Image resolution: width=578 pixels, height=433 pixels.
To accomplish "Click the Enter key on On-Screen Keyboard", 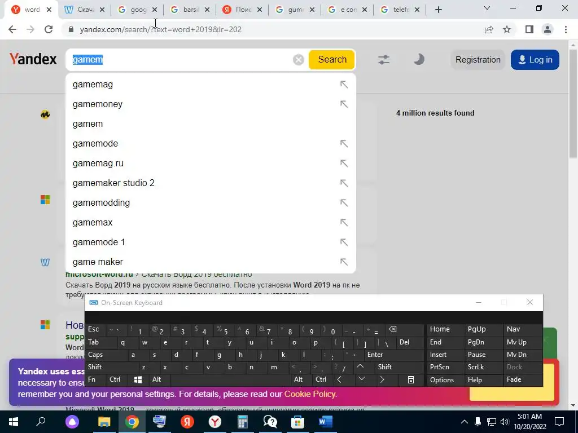I will coord(393,355).
